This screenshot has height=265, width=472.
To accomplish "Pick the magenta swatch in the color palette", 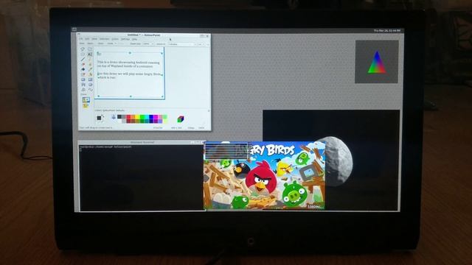I will (x=156, y=116).
